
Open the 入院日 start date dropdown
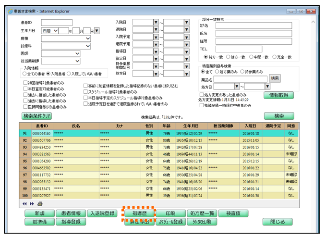point(156,22)
